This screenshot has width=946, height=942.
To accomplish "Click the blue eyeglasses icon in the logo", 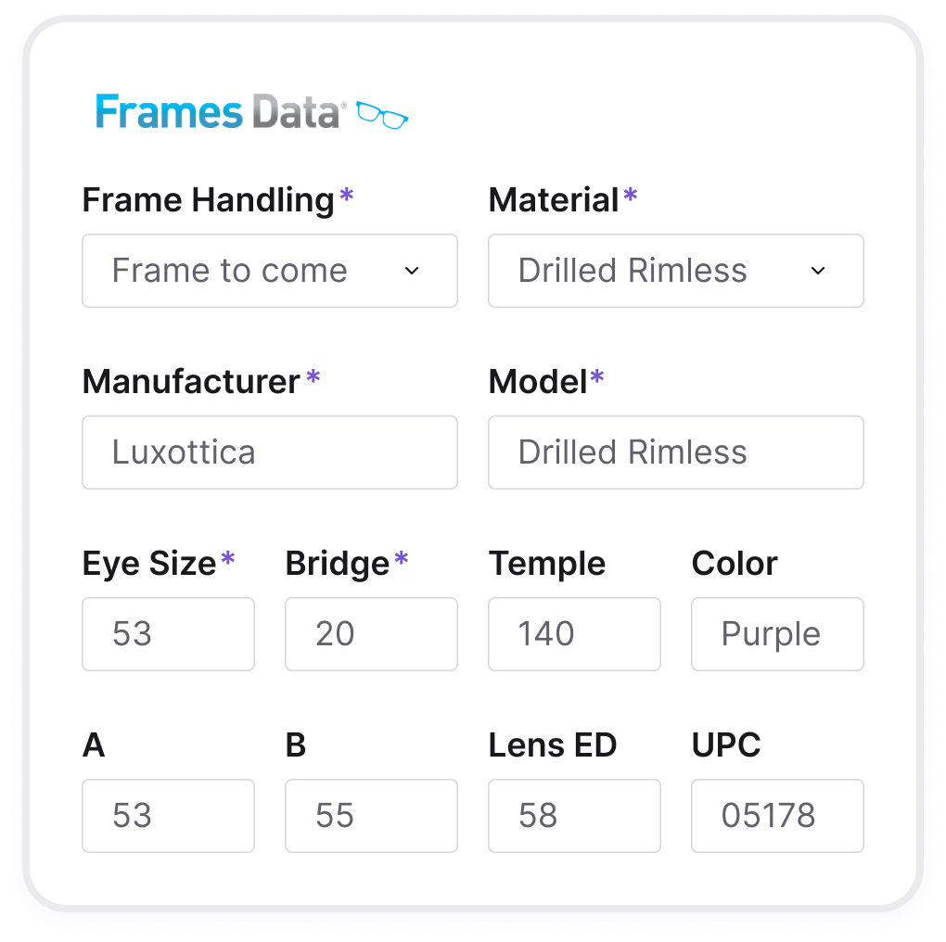I will click(x=384, y=115).
